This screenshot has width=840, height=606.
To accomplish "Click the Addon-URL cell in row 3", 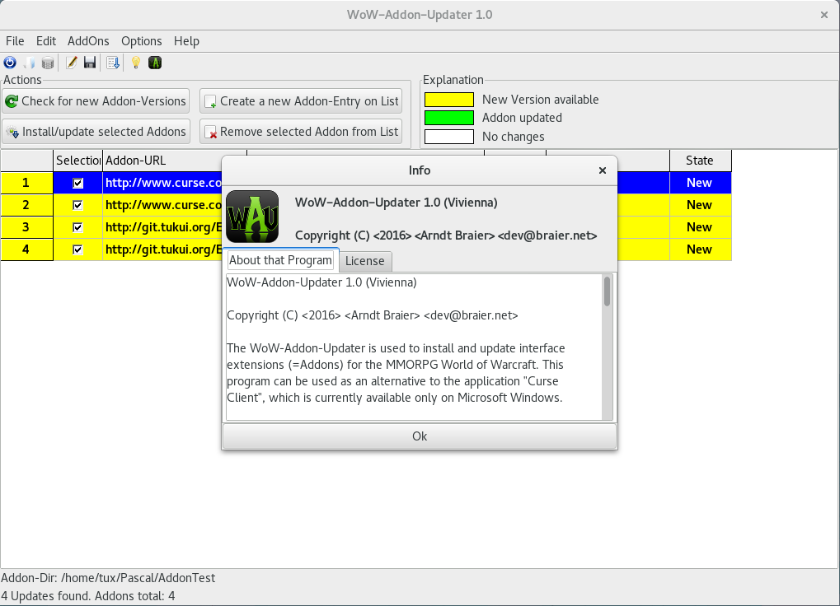I will pos(162,227).
